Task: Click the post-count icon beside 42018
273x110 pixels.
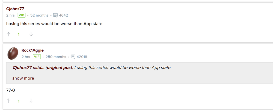Action: pyautogui.click(x=73, y=57)
